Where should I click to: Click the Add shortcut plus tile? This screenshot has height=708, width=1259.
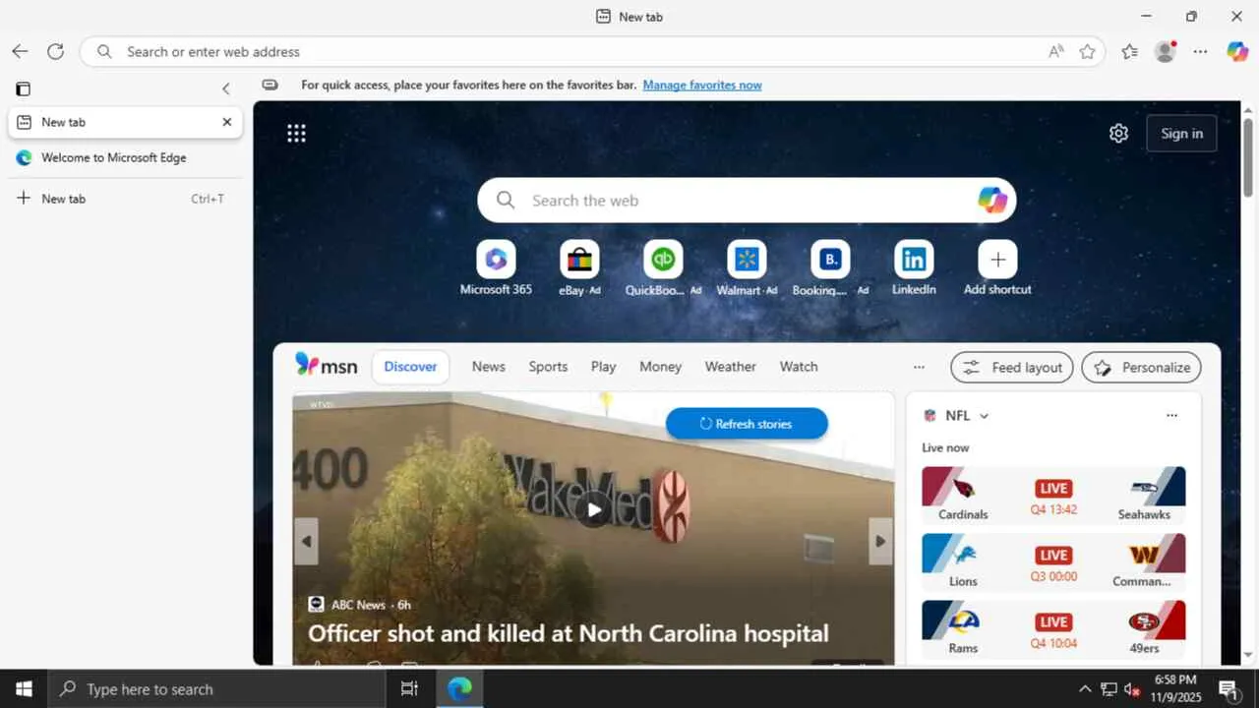(997, 268)
